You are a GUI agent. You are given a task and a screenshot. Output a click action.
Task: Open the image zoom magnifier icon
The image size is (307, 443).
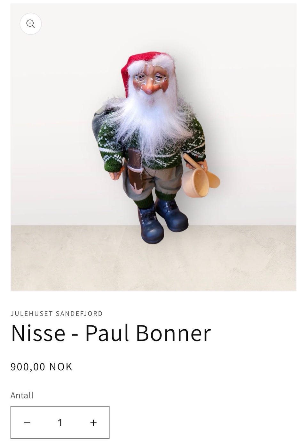tap(31, 24)
